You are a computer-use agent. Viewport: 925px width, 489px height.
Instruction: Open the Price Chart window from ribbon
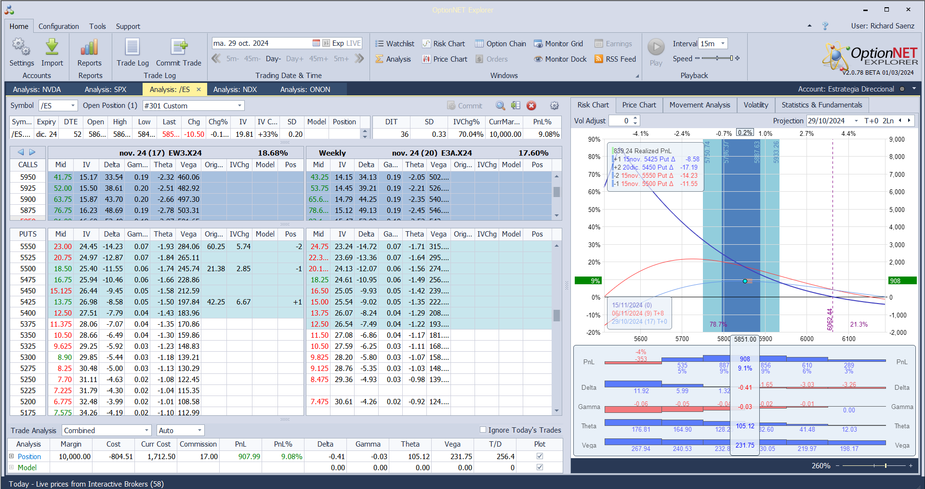point(445,59)
